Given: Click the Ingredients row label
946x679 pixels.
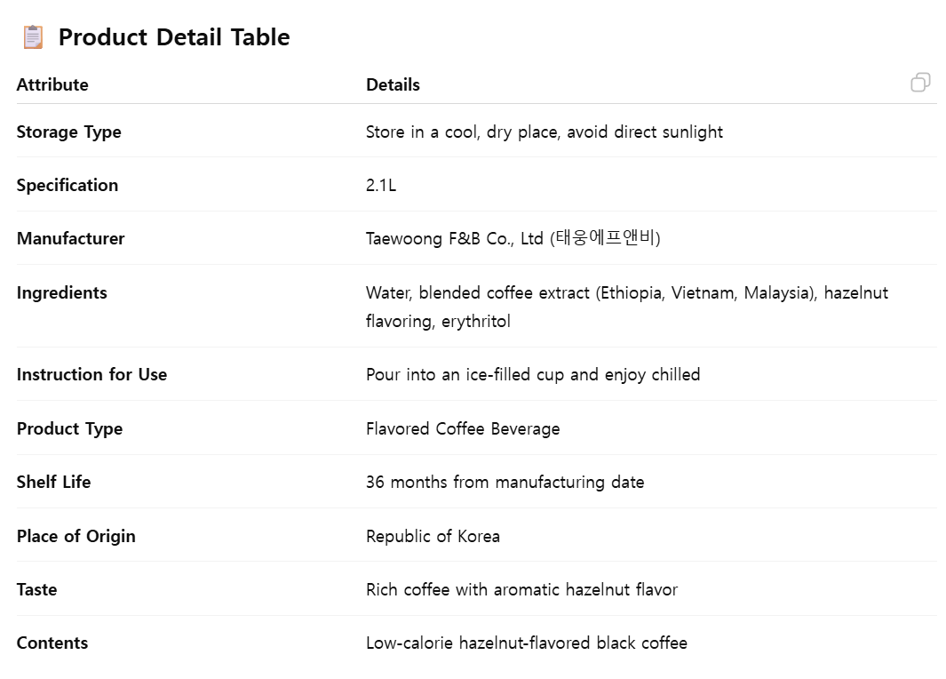Looking at the screenshot, I should pos(61,292).
